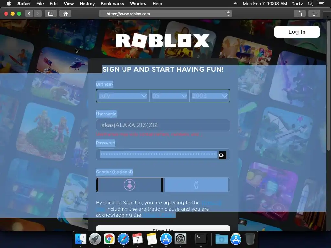Image resolution: width=331 pixels, height=248 pixels.
Task: Open Terminal from the Dock
Action: tap(201, 239)
